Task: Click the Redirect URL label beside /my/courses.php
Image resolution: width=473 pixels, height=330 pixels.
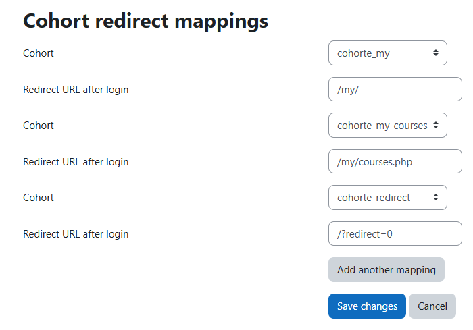Action: click(x=76, y=162)
